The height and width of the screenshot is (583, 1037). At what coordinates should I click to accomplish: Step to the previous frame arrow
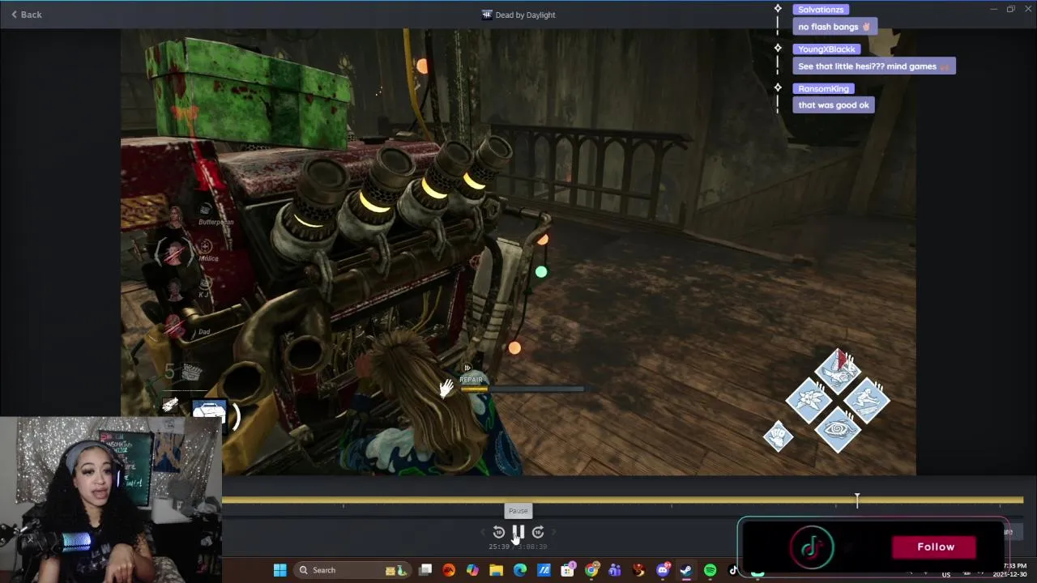(x=484, y=532)
